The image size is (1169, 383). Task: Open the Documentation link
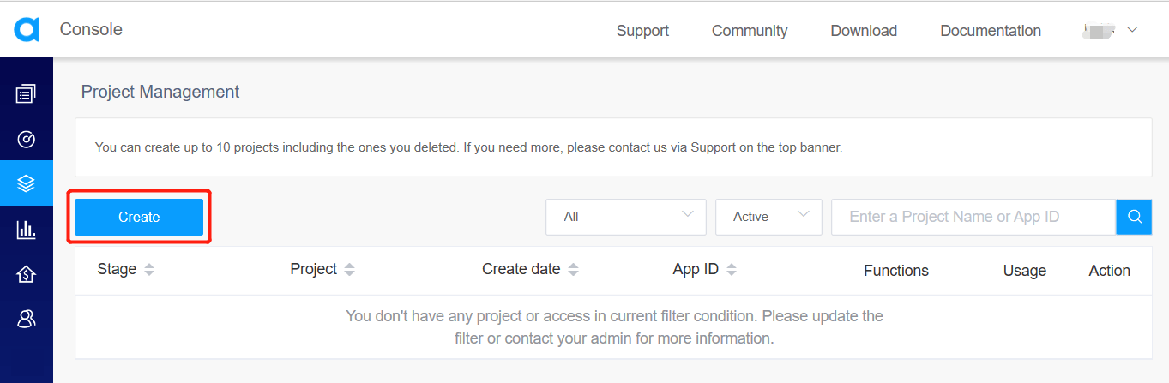click(991, 31)
